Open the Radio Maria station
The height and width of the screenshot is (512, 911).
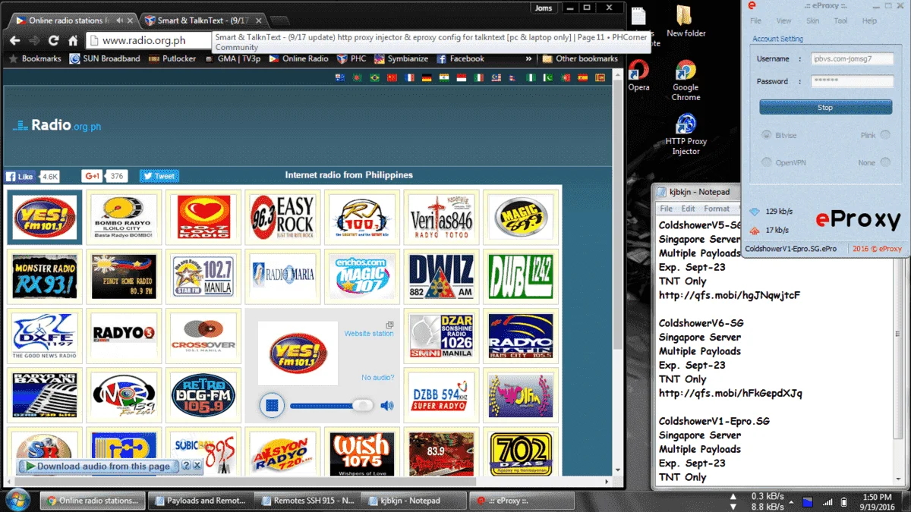point(282,276)
